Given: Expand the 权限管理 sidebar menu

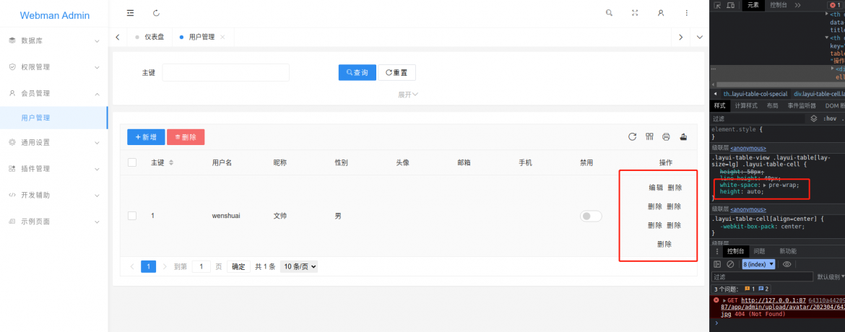Looking at the screenshot, I should point(54,67).
